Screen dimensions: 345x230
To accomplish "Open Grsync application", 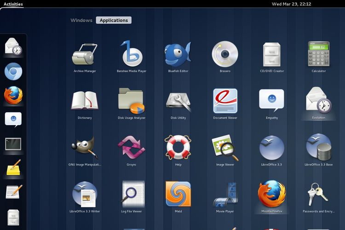I will pos(132,148).
